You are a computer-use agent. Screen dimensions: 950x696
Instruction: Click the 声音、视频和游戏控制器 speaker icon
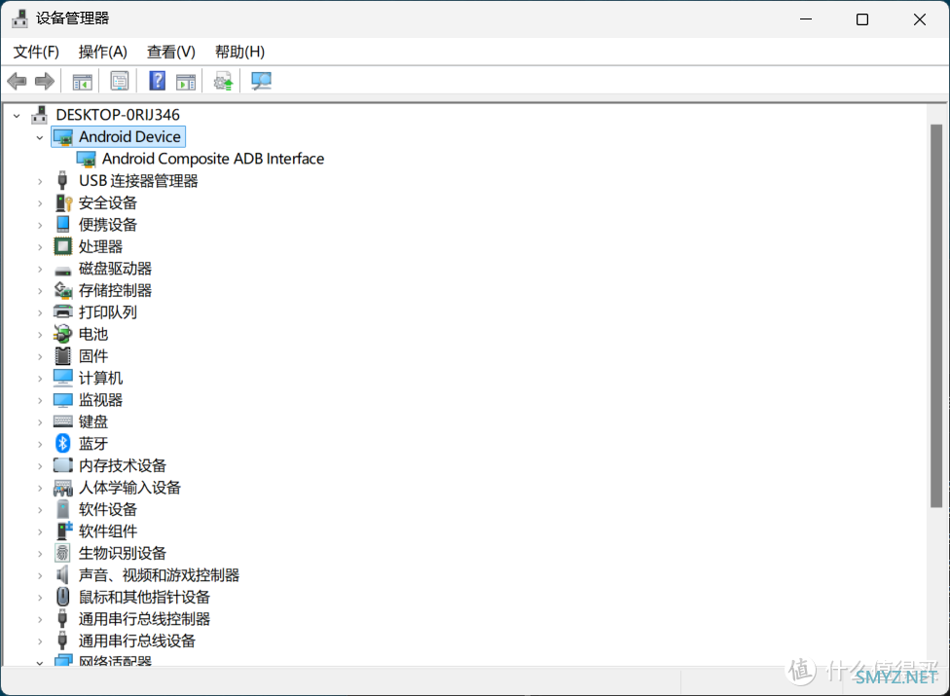coord(62,574)
